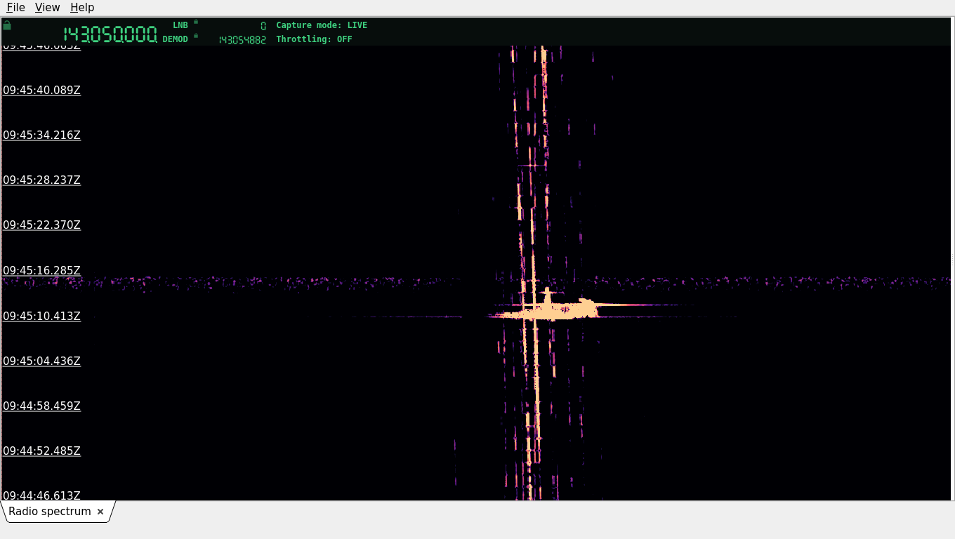Screen dimensions: 955x539
Task: Toggle the main frequency lock icon
Action: point(7,25)
